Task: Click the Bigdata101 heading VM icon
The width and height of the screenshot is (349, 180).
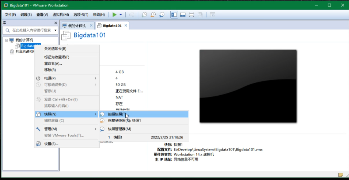Action: click(66, 35)
